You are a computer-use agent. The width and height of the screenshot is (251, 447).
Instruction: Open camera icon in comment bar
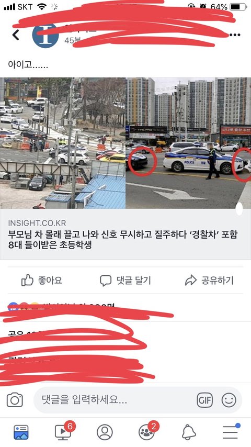[x=15, y=400]
